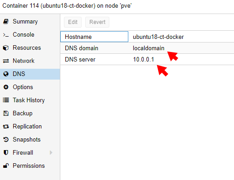
Task: Click the Console terminal prompt icon
Action: (6, 35)
